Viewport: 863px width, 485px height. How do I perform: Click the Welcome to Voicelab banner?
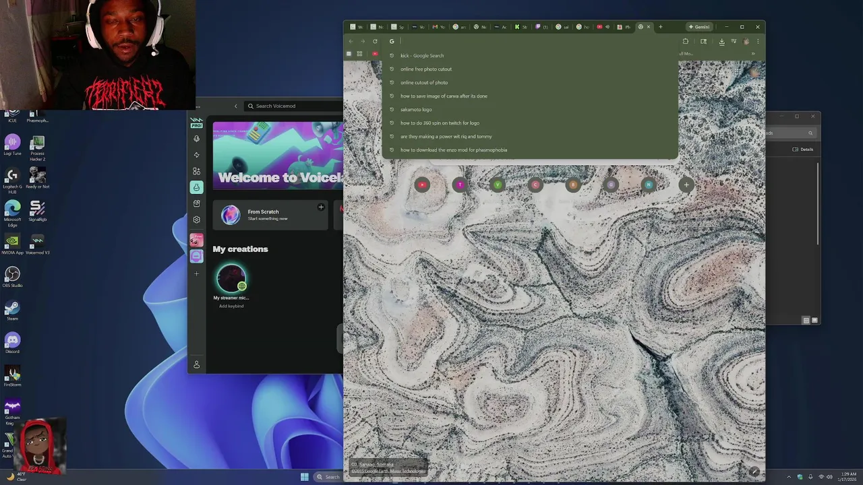[x=278, y=156]
